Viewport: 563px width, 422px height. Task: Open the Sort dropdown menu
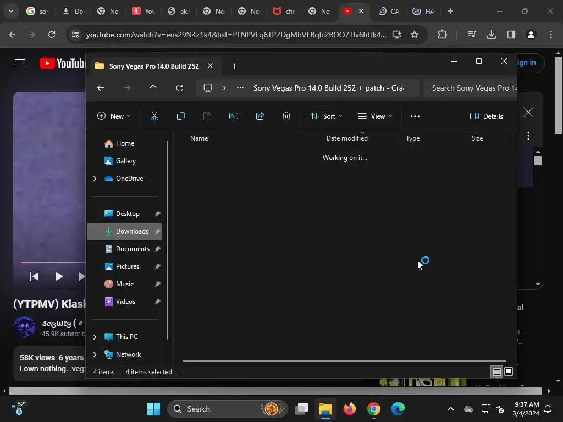tap(326, 116)
